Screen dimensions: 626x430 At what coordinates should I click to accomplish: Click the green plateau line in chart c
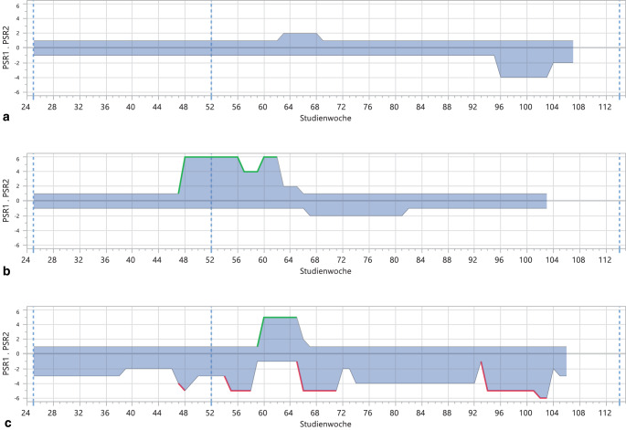(x=281, y=317)
